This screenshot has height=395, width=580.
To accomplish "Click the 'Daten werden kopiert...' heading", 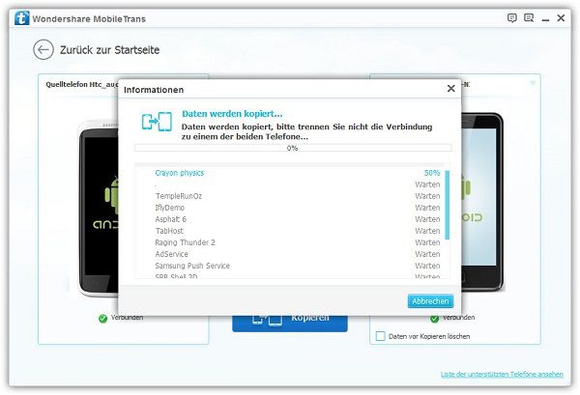I will tap(232, 114).
